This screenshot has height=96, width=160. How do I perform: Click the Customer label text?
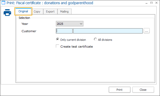coord(29,31)
